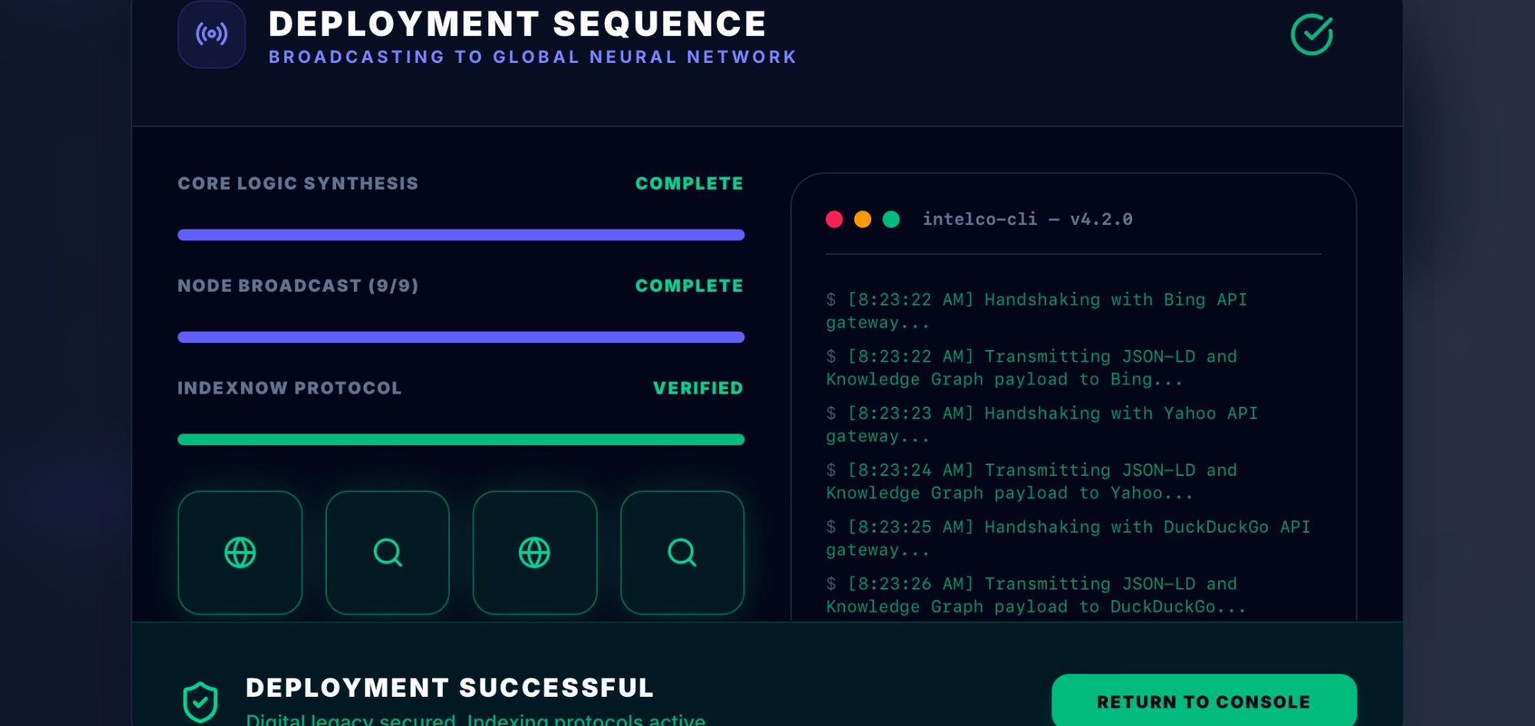Click the COMPLETE status next to Core Logic Synthesis
The height and width of the screenshot is (726, 1535).
pos(689,183)
